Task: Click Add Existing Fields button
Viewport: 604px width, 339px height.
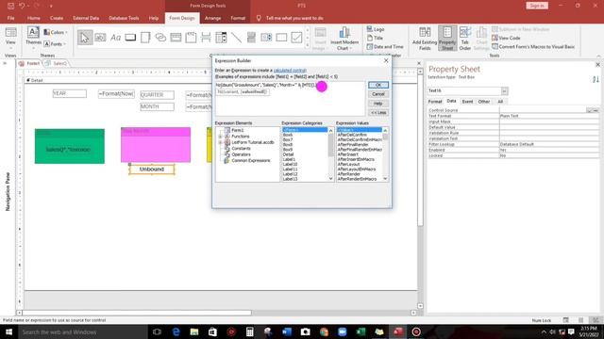Action: pos(425,39)
